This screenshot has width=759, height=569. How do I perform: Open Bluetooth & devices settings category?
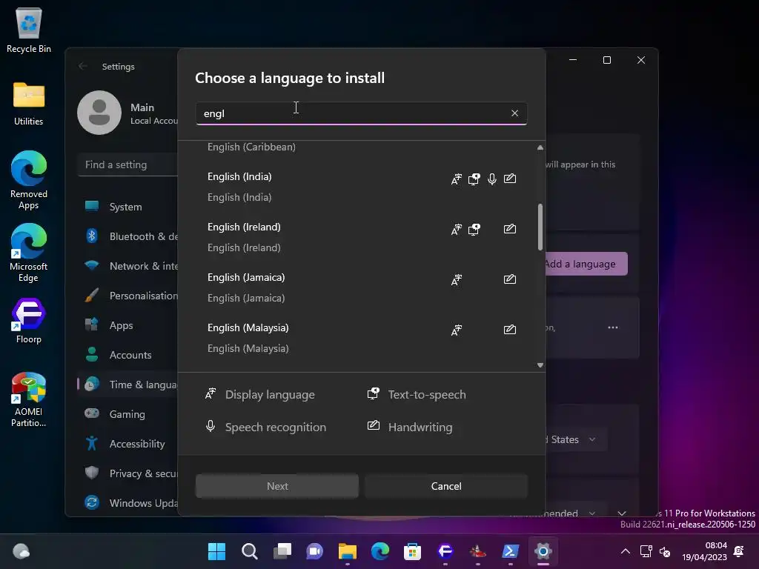pyautogui.click(x=127, y=236)
